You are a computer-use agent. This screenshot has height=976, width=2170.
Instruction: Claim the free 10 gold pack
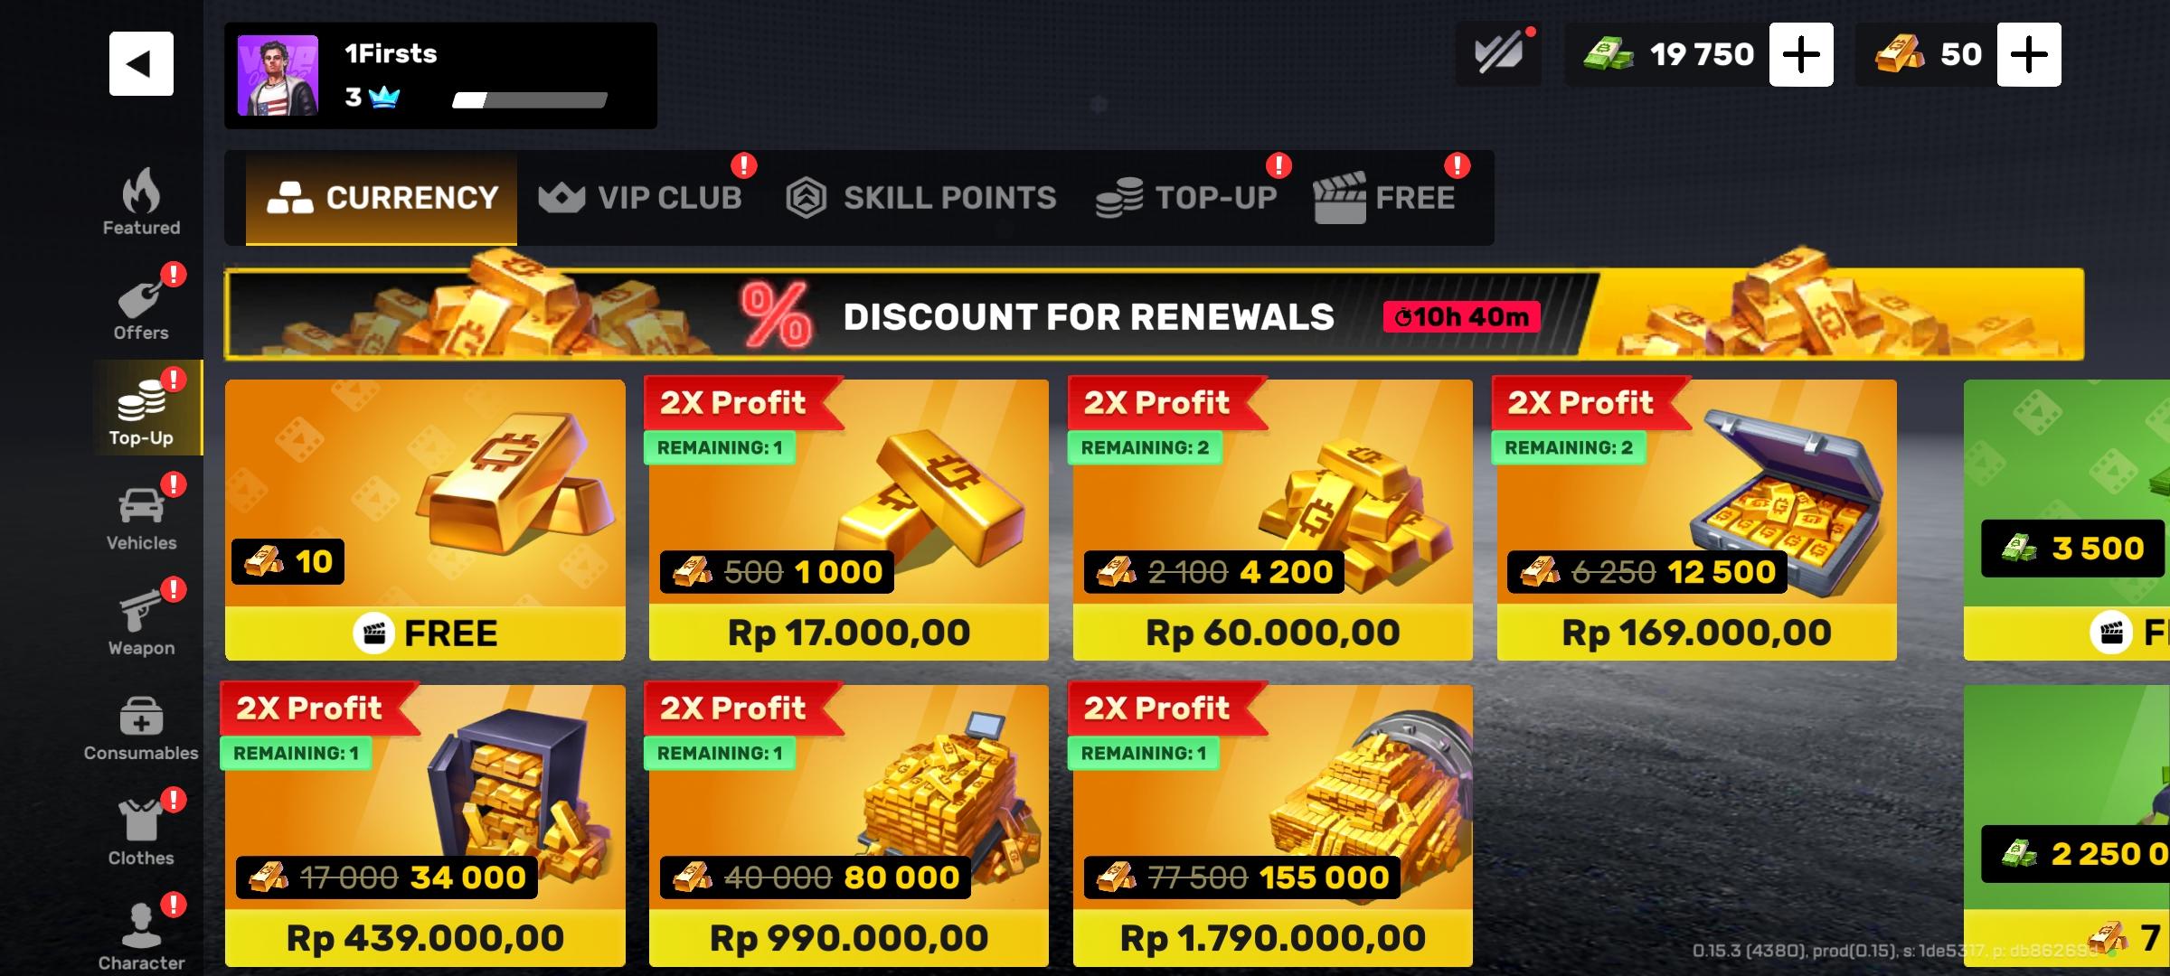click(425, 520)
